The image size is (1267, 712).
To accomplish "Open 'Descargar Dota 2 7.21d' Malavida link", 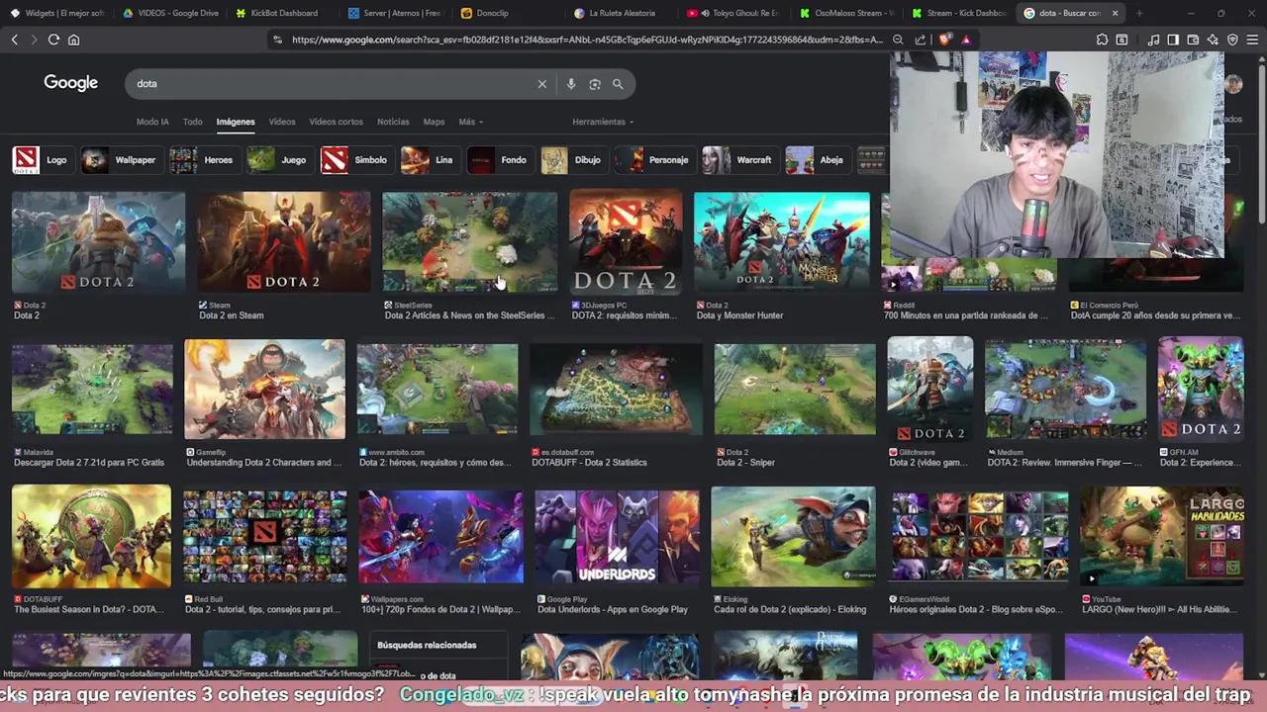I will [x=89, y=463].
